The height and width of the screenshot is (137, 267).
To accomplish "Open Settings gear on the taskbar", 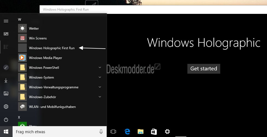I will [x=167, y=132].
